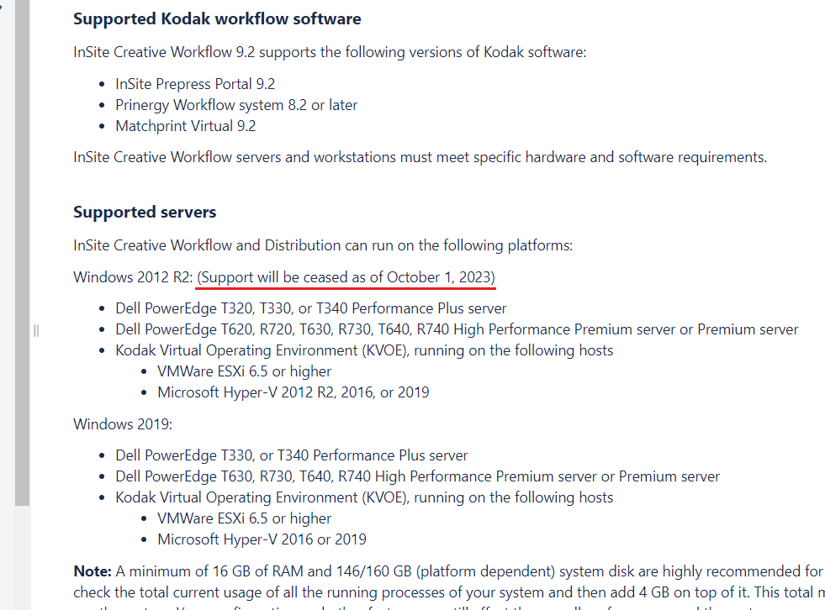Click the 'Windows 2019:' label
The image size is (825, 610).
click(123, 424)
